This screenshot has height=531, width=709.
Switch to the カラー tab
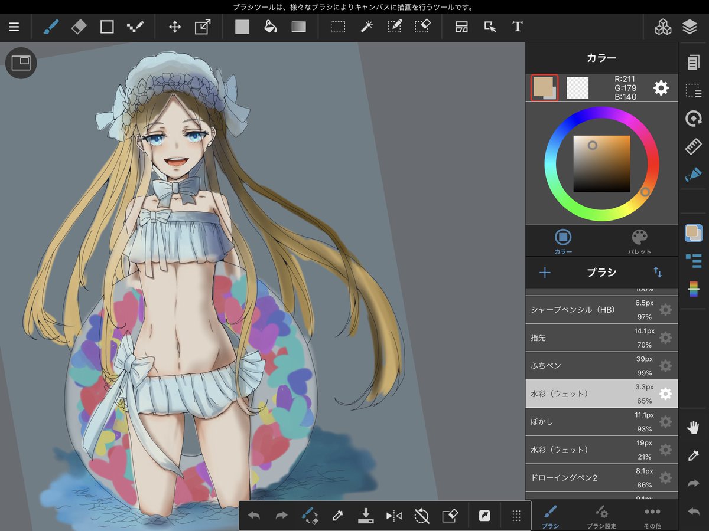563,241
